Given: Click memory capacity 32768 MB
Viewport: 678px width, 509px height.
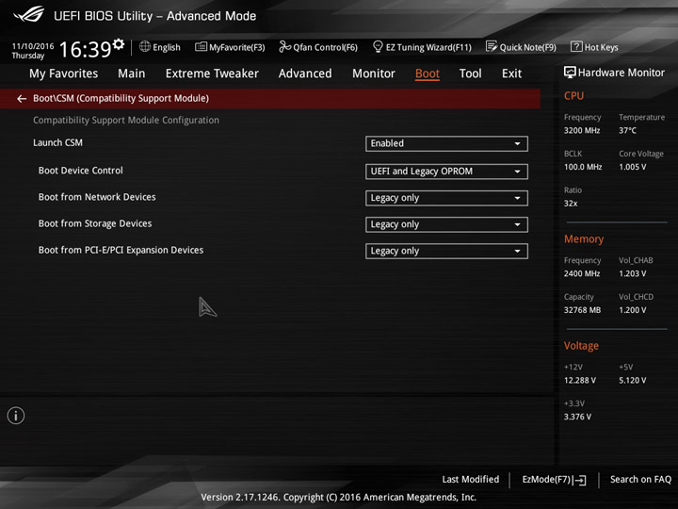Looking at the screenshot, I should [582, 310].
